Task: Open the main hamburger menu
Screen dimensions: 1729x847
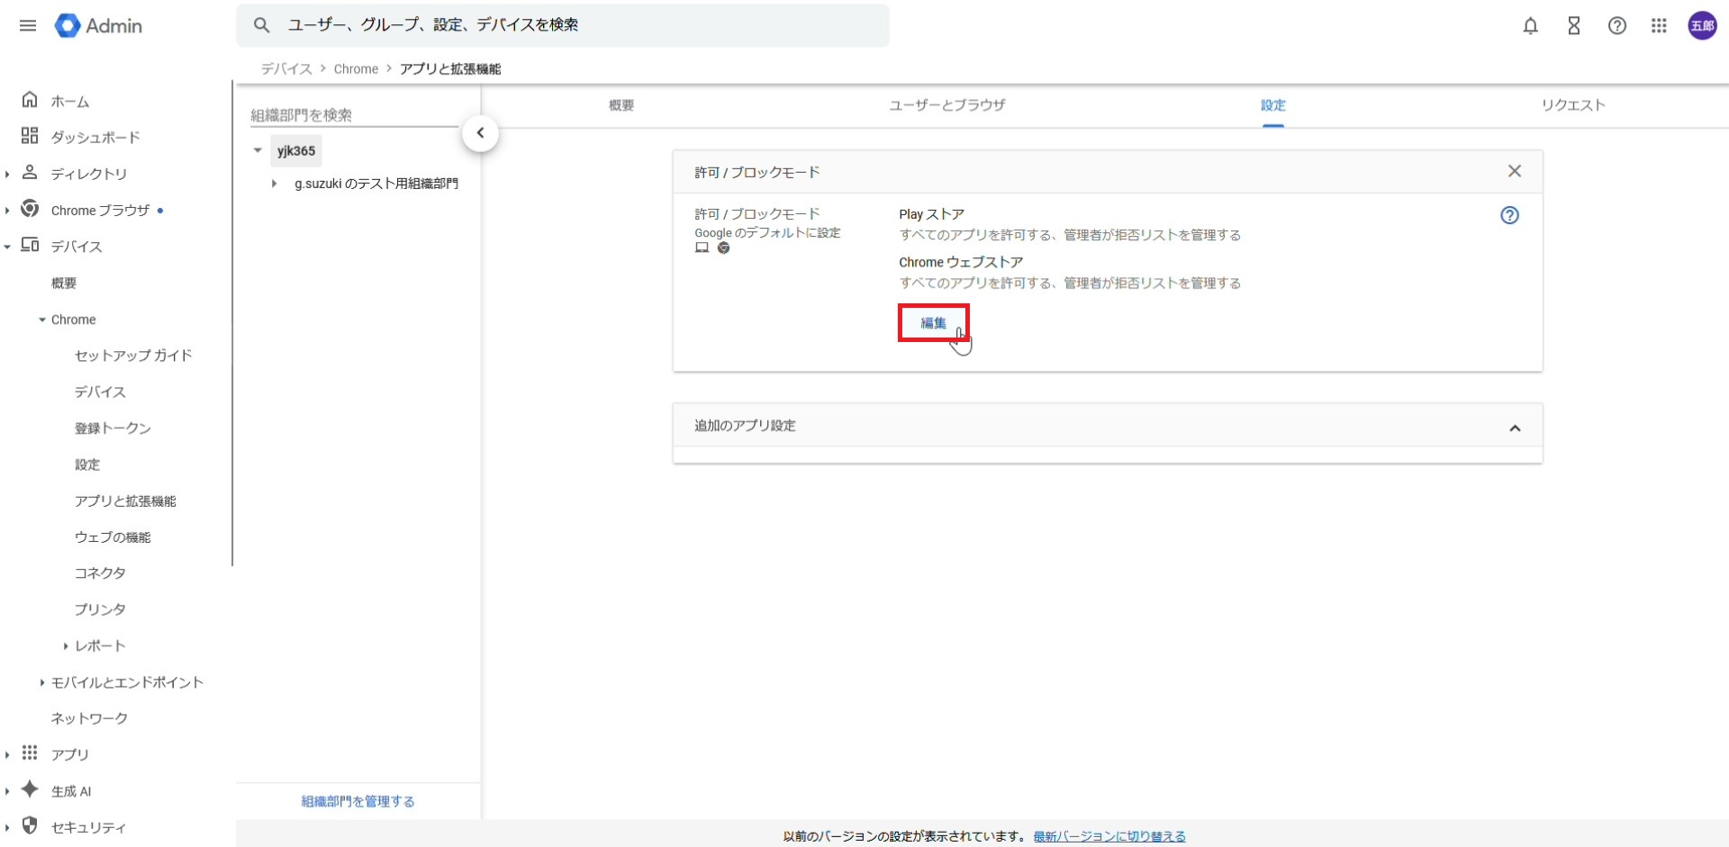Action: pos(28,25)
